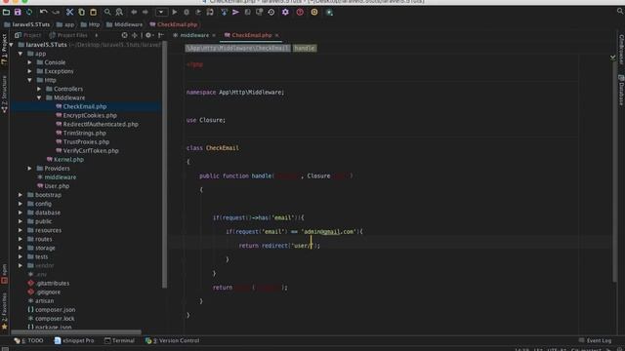625x351 pixels.
Task: Switch to the Project view tab
Action: click(x=28, y=35)
